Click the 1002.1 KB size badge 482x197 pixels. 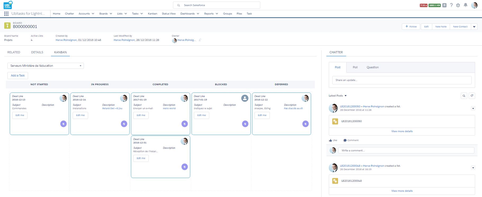435,5
